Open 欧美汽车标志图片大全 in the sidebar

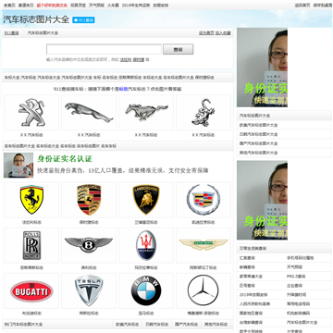(259, 125)
